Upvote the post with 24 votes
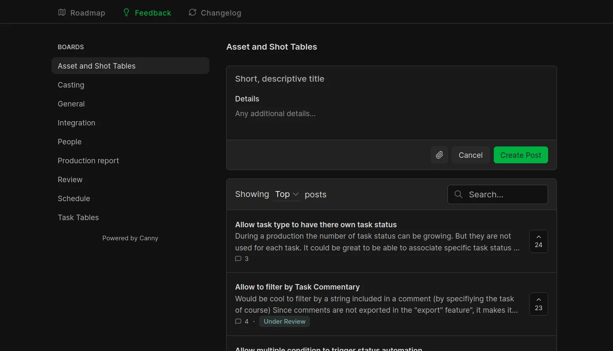The image size is (613, 351). click(x=538, y=241)
